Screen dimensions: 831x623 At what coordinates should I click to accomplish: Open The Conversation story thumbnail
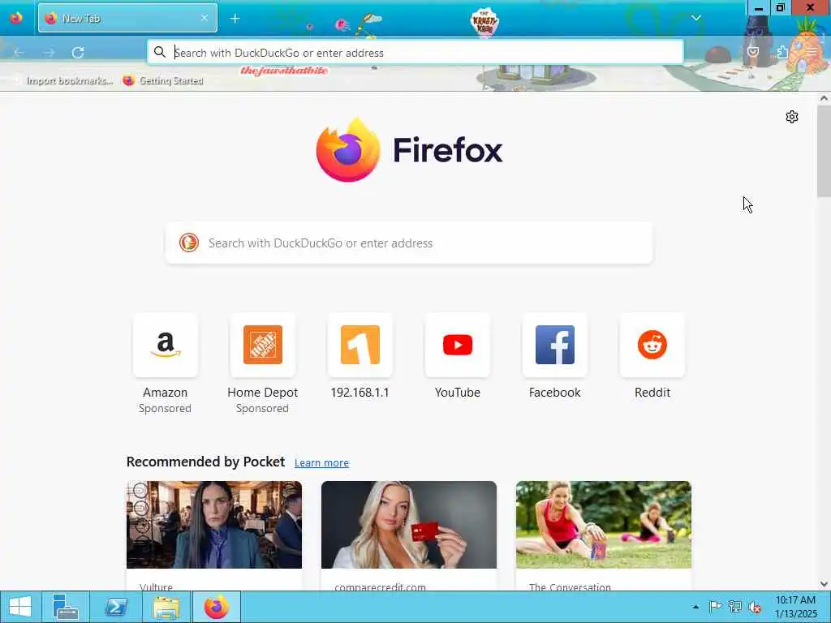[x=604, y=525]
